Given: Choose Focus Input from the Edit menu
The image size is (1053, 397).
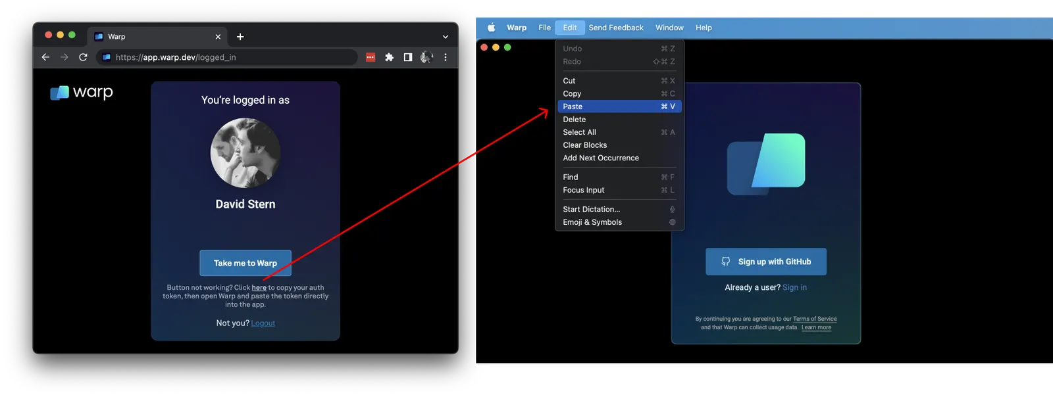Looking at the screenshot, I should [619, 190].
